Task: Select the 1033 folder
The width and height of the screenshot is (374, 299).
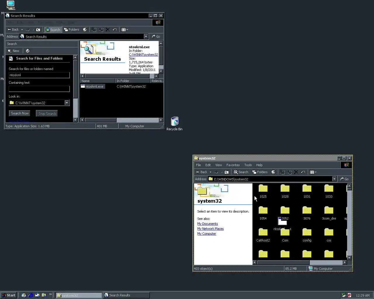Action: (x=329, y=192)
